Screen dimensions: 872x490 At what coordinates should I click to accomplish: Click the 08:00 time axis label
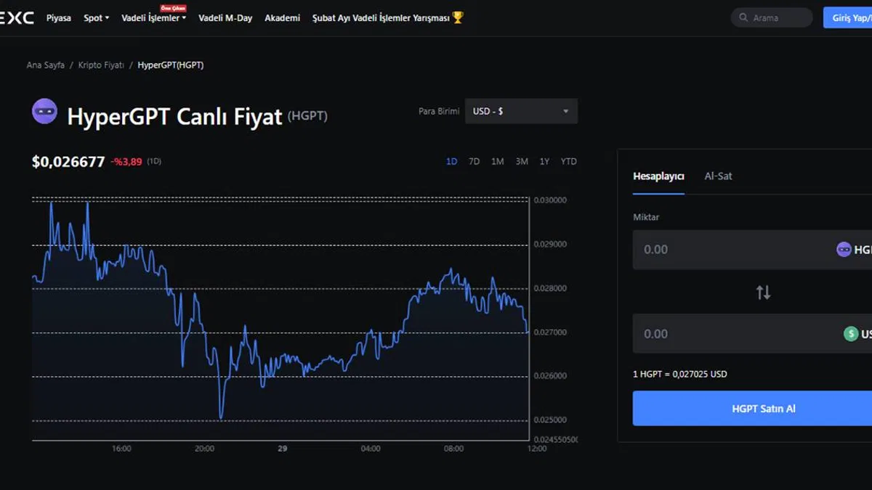(453, 449)
